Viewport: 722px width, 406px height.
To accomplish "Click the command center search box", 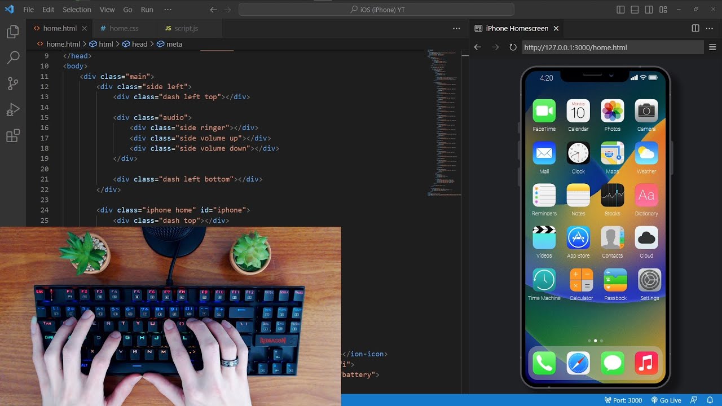I will 376,10.
